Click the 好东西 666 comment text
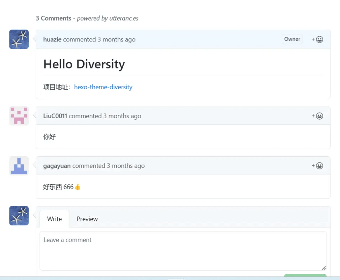The width and height of the screenshot is (340, 280). tap(58, 187)
